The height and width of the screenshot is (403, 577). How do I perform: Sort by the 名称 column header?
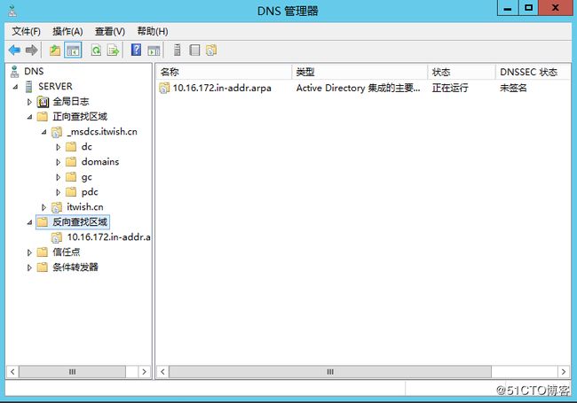coord(224,72)
